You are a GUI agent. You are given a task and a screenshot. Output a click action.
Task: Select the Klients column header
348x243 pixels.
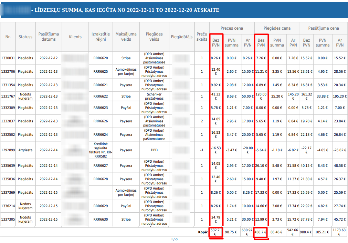tap(75, 37)
